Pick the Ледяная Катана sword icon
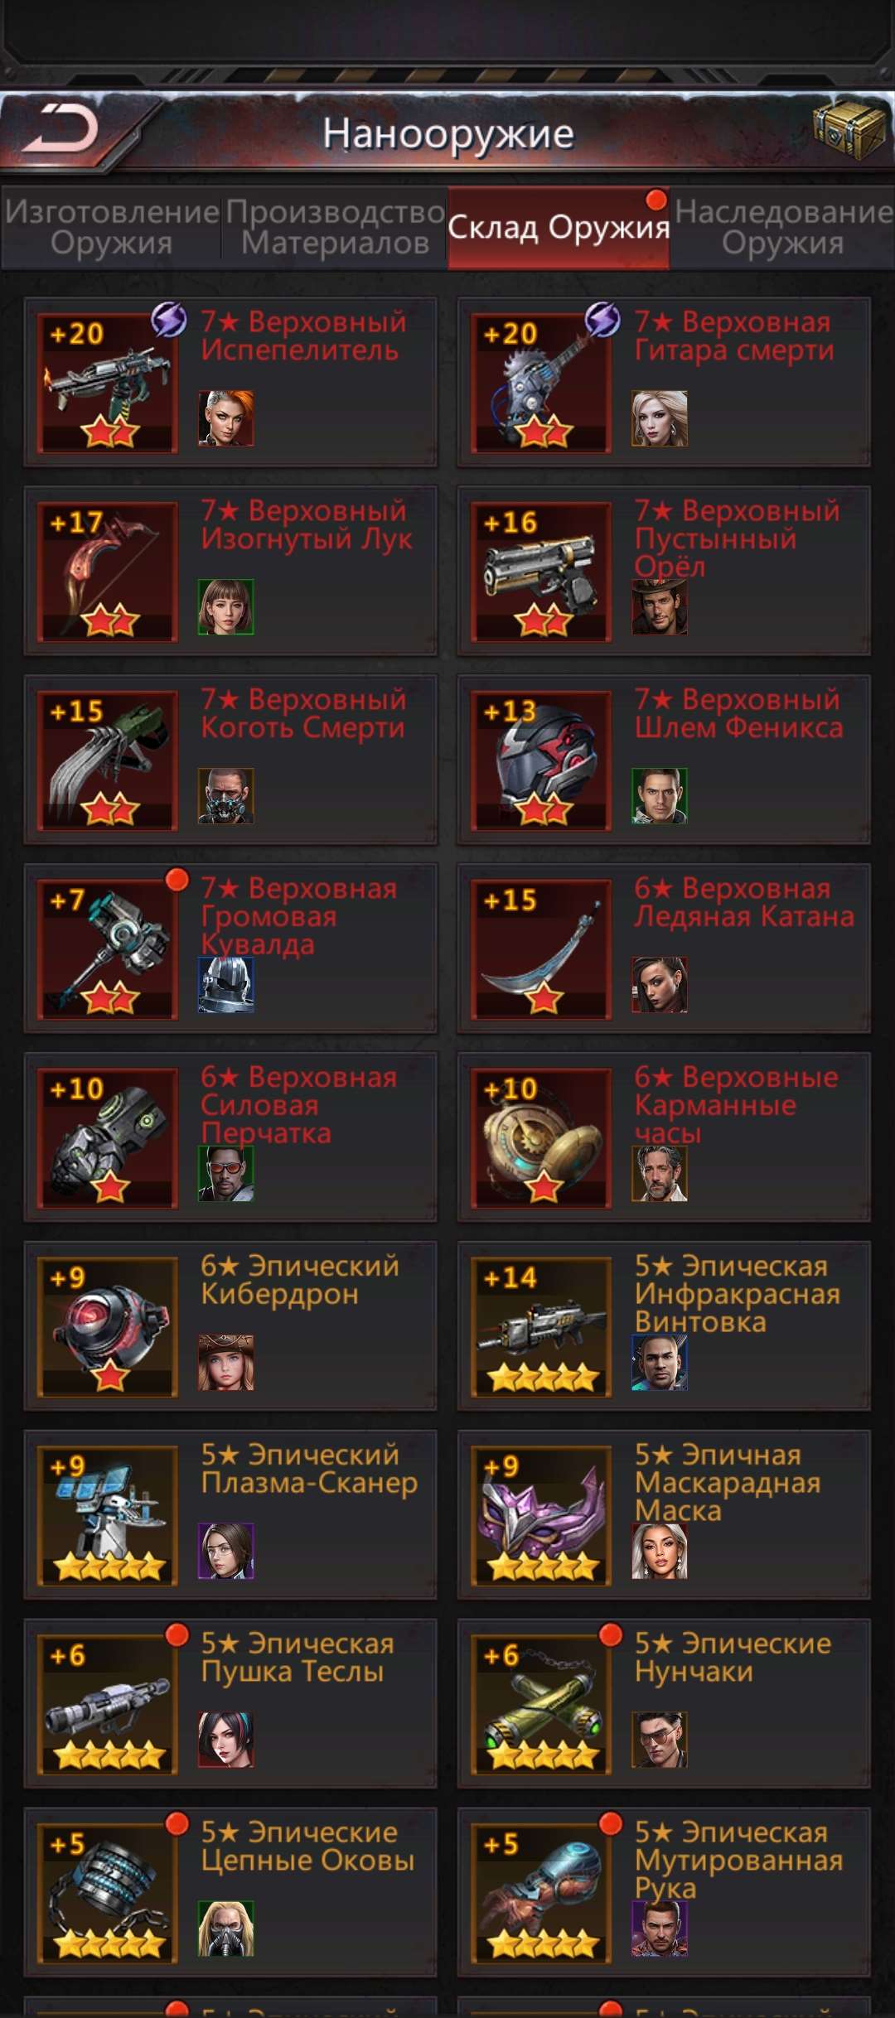895x2018 pixels. (x=541, y=949)
